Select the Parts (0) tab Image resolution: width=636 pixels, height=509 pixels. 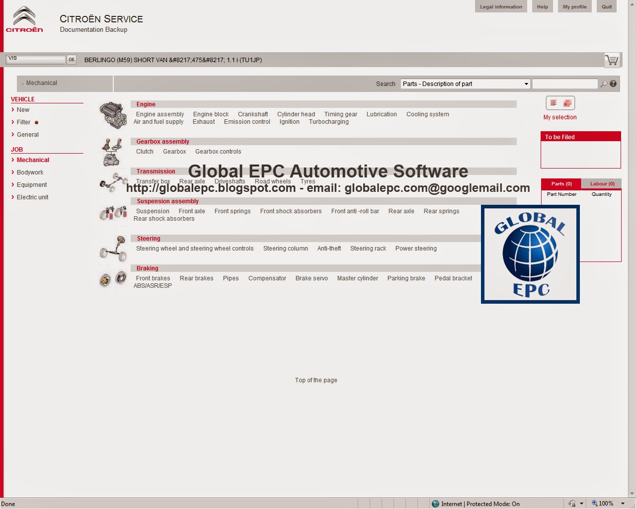pyautogui.click(x=561, y=184)
